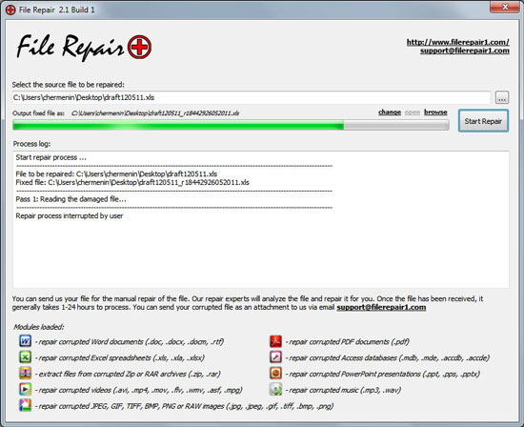The width and height of the screenshot is (524, 427).
Task: Click the 'Repair process interrupted by user' line
Action: tap(70, 215)
